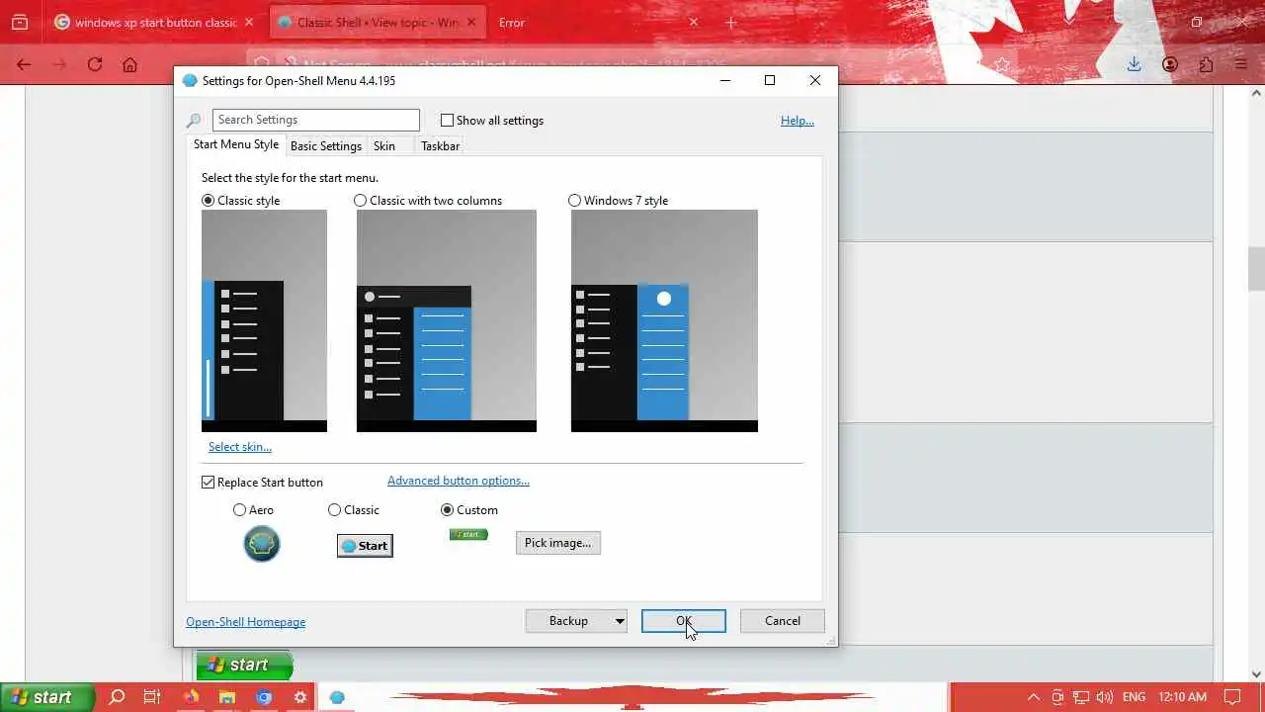This screenshot has width=1265, height=712.
Task: Click the browser forward arrow
Action: pyautogui.click(x=59, y=64)
